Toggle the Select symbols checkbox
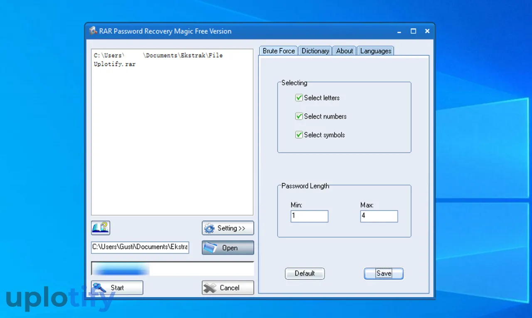The image size is (532, 318). click(299, 135)
